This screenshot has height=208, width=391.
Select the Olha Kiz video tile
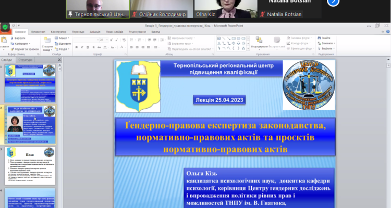click(x=226, y=9)
